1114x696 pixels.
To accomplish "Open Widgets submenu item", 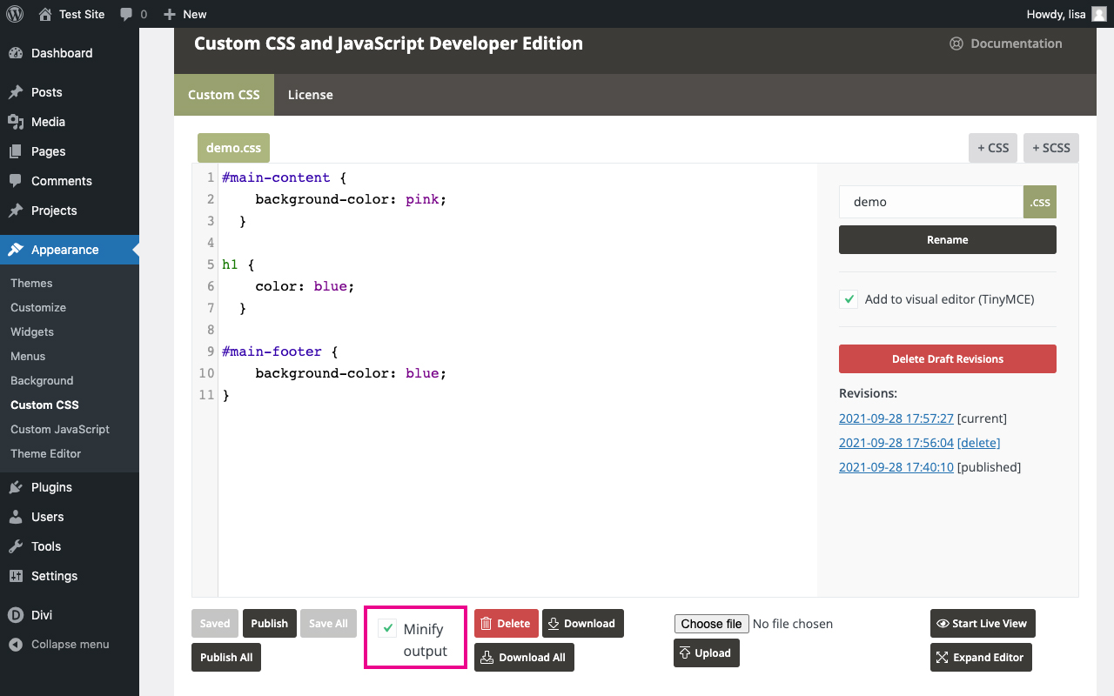I will [x=32, y=331].
